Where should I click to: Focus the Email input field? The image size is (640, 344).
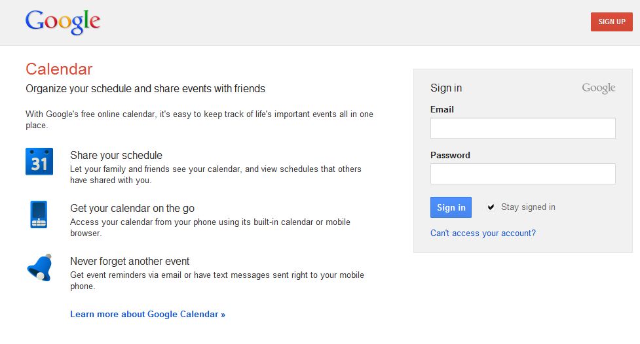(x=523, y=128)
